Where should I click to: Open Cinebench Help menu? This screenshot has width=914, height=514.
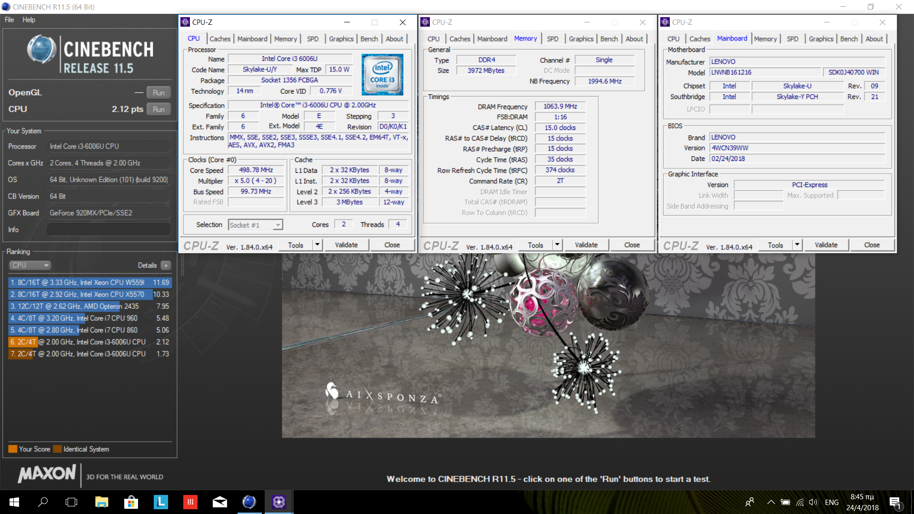click(x=29, y=20)
